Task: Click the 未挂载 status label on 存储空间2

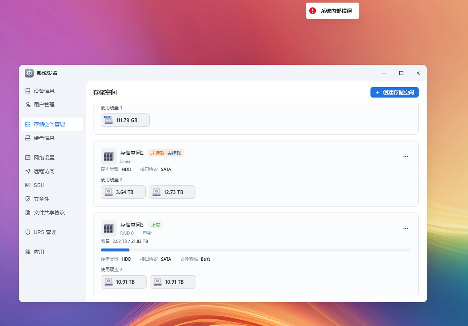Action: pyautogui.click(x=158, y=153)
